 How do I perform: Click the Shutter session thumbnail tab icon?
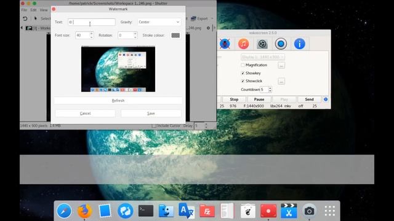[x=29, y=28]
